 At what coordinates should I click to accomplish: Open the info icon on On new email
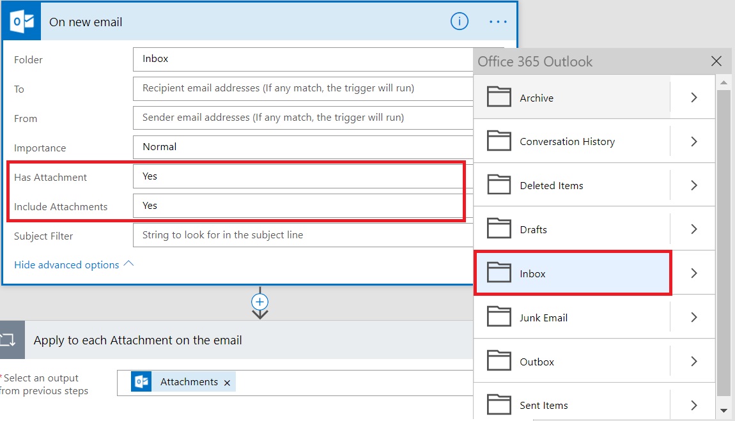tap(460, 22)
